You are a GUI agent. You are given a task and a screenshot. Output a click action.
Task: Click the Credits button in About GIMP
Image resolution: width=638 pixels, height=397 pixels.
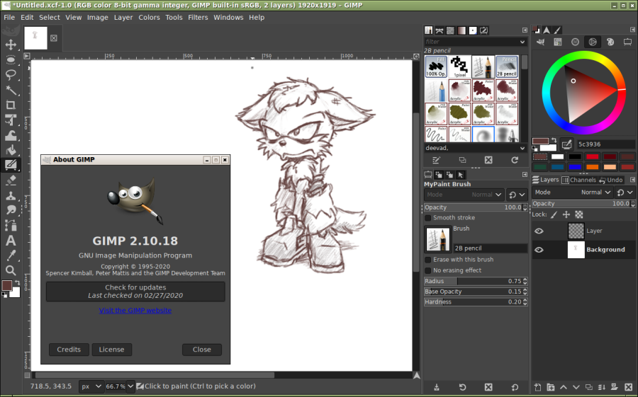pos(69,350)
